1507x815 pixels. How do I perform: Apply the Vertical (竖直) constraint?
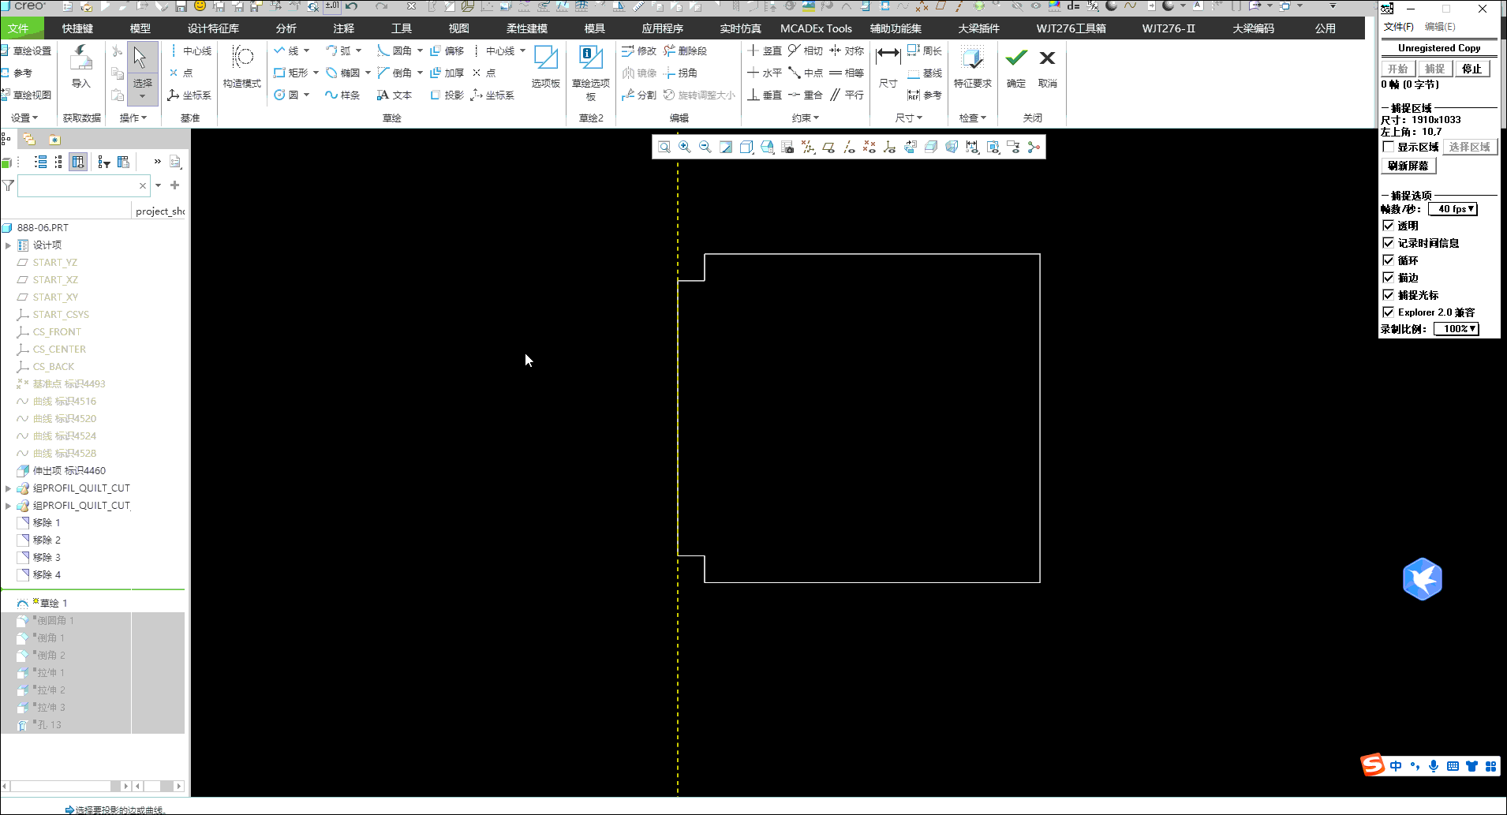764,50
